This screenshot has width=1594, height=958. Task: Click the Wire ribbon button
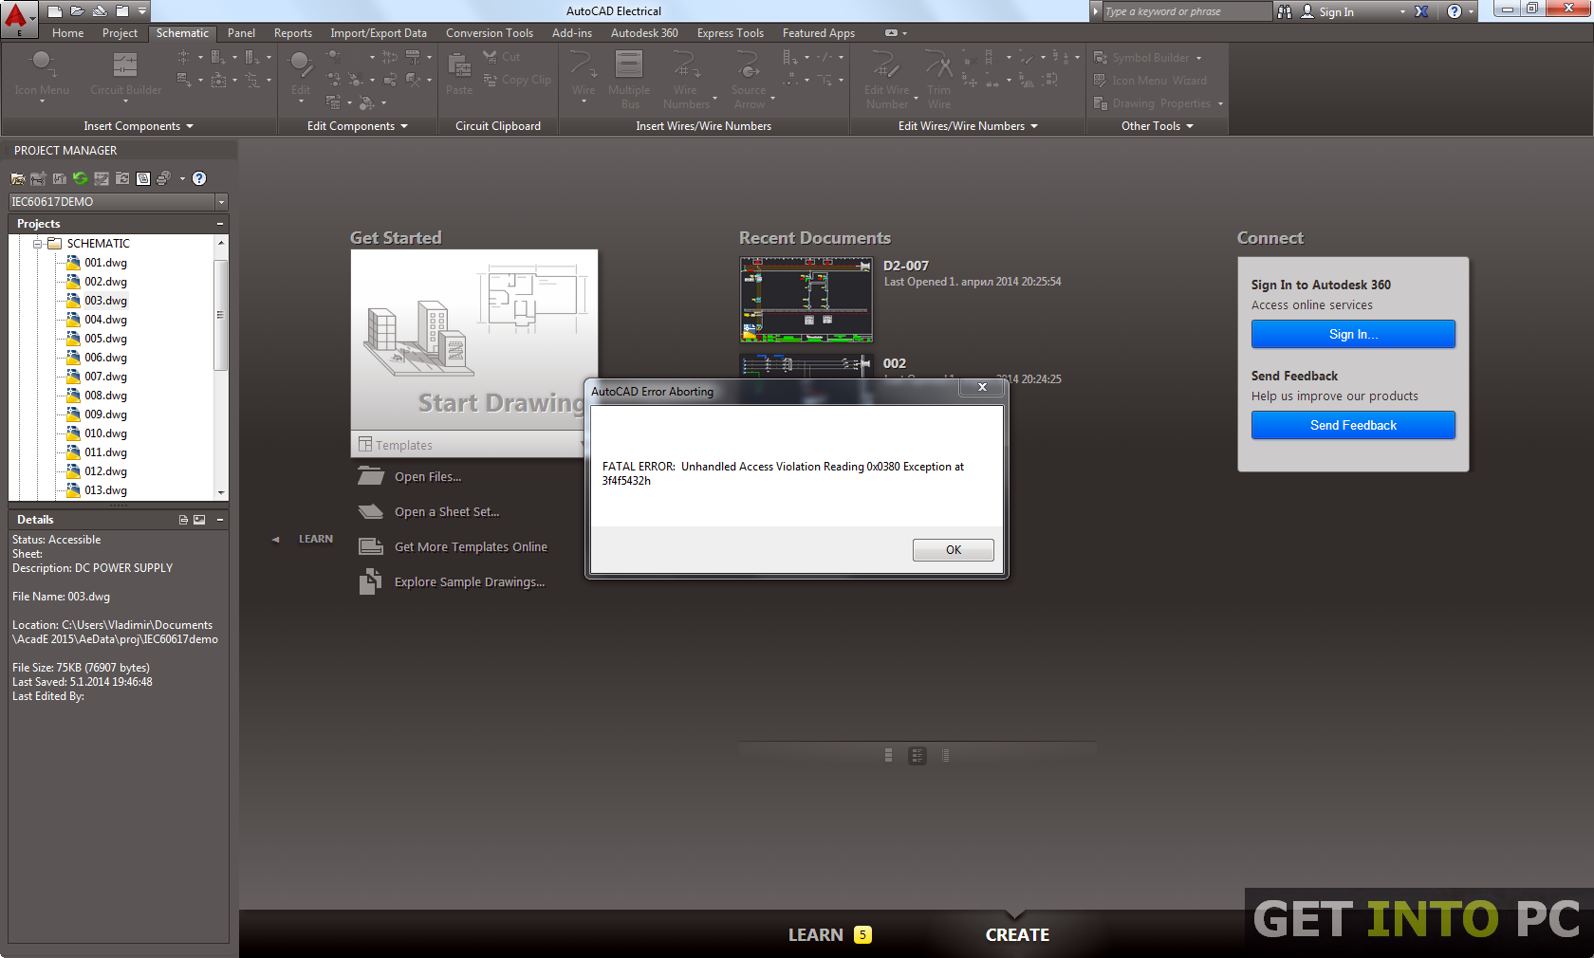click(x=584, y=76)
